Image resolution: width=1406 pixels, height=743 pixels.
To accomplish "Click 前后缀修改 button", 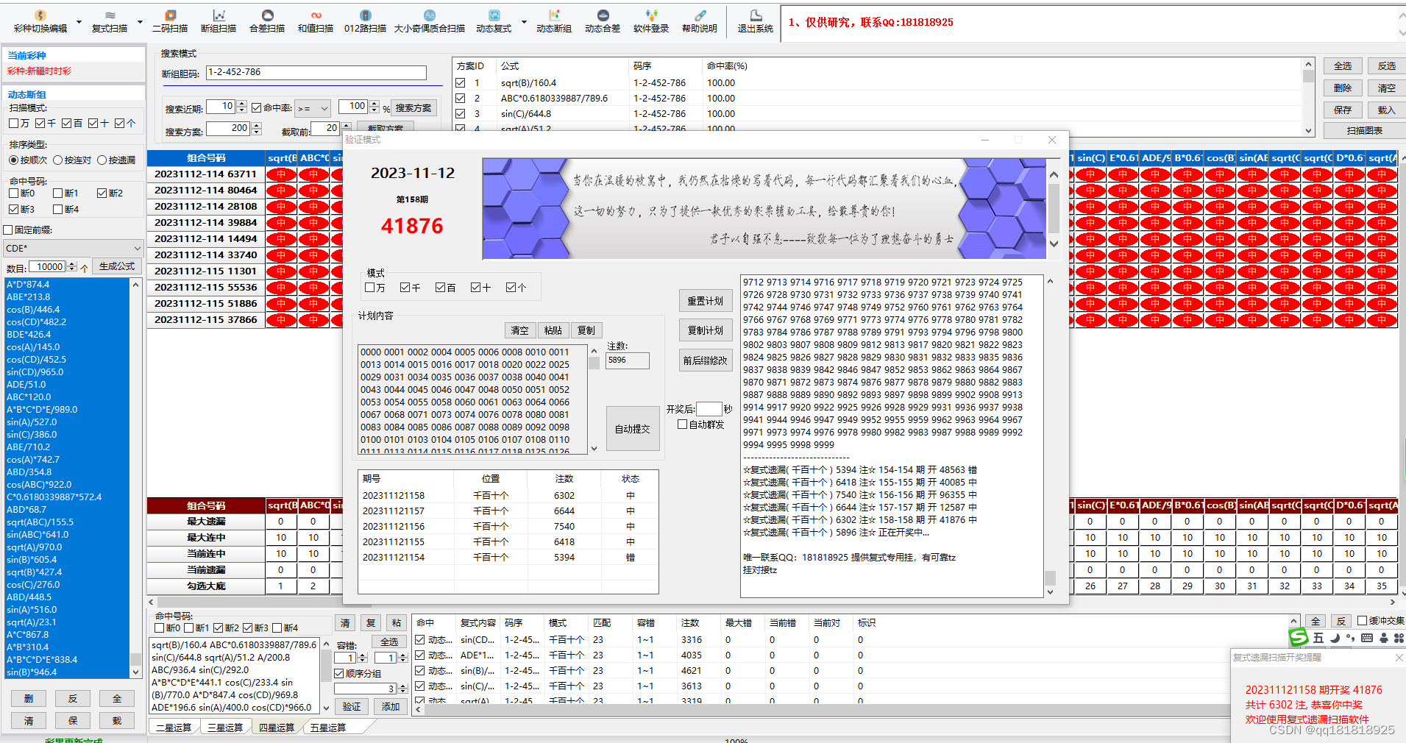I will point(706,360).
